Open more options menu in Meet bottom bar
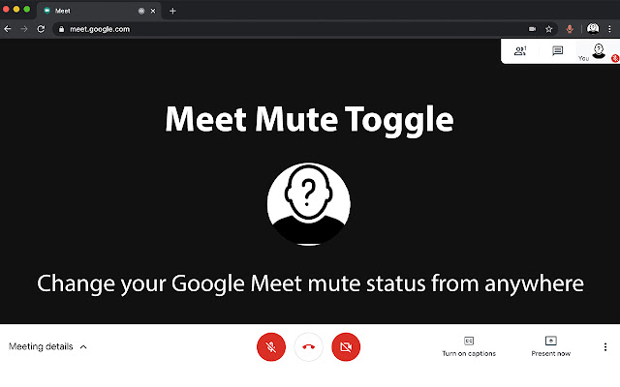This screenshot has height=387, width=620. coord(604,346)
